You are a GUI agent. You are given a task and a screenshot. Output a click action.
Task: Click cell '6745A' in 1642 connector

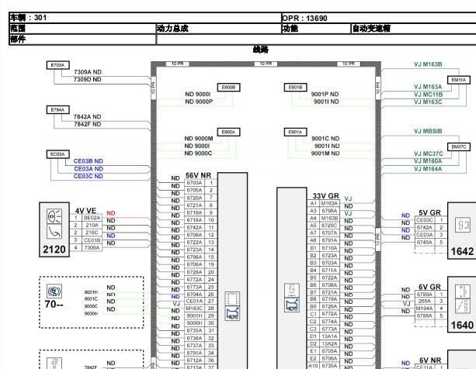[x=425, y=243]
